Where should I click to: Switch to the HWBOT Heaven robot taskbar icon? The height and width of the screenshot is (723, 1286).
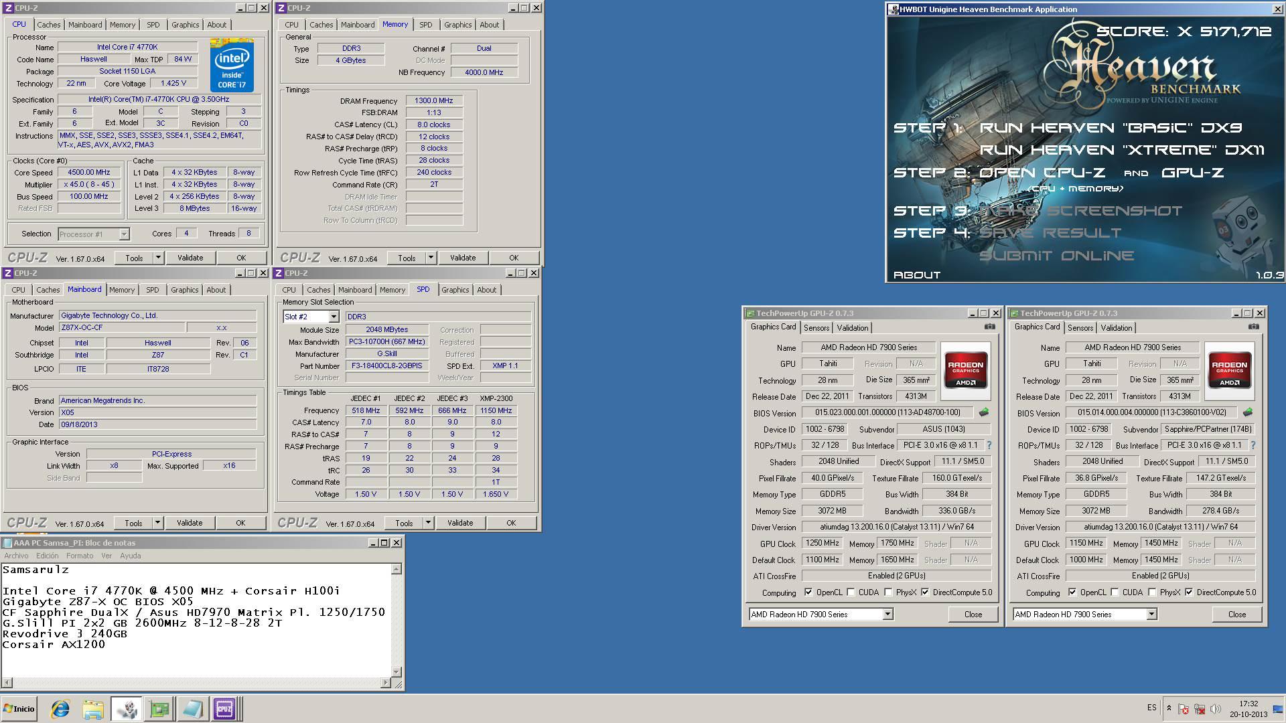126,709
